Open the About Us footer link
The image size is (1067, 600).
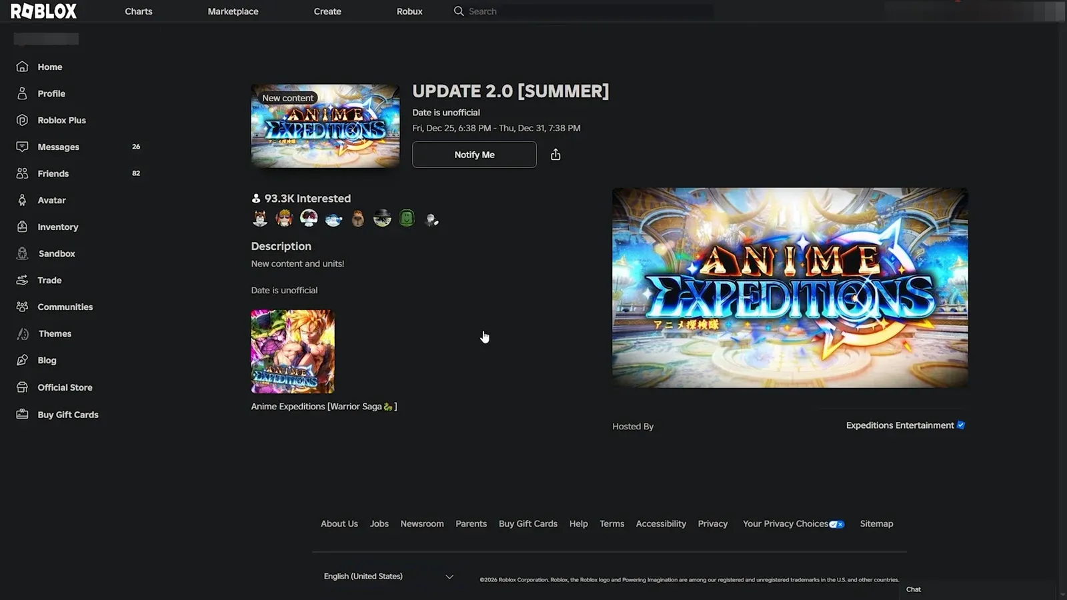pos(339,524)
